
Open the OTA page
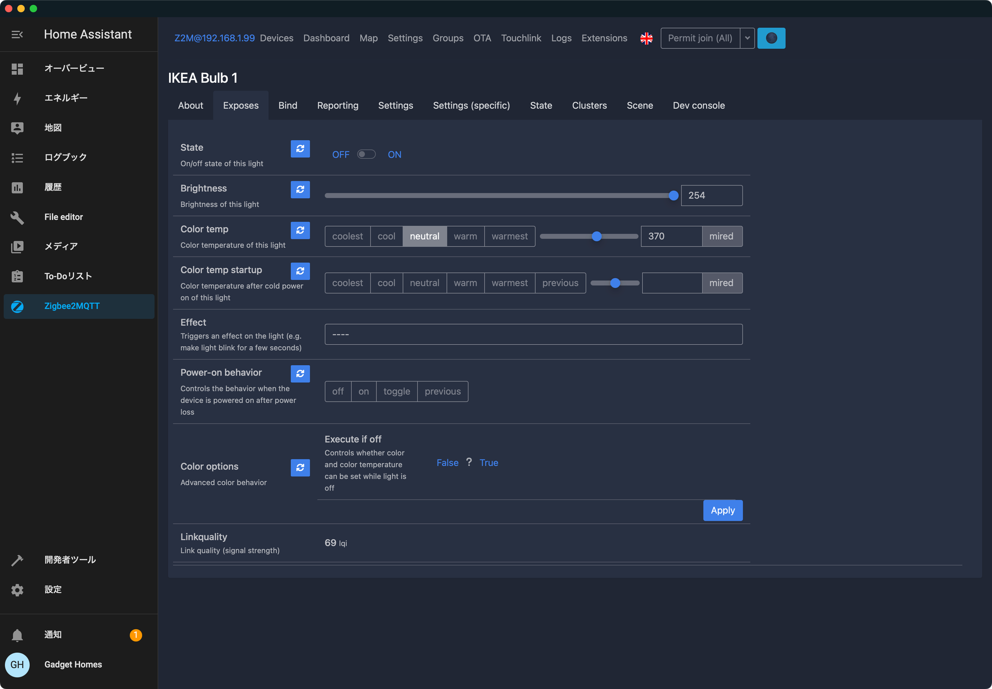pos(482,38)
